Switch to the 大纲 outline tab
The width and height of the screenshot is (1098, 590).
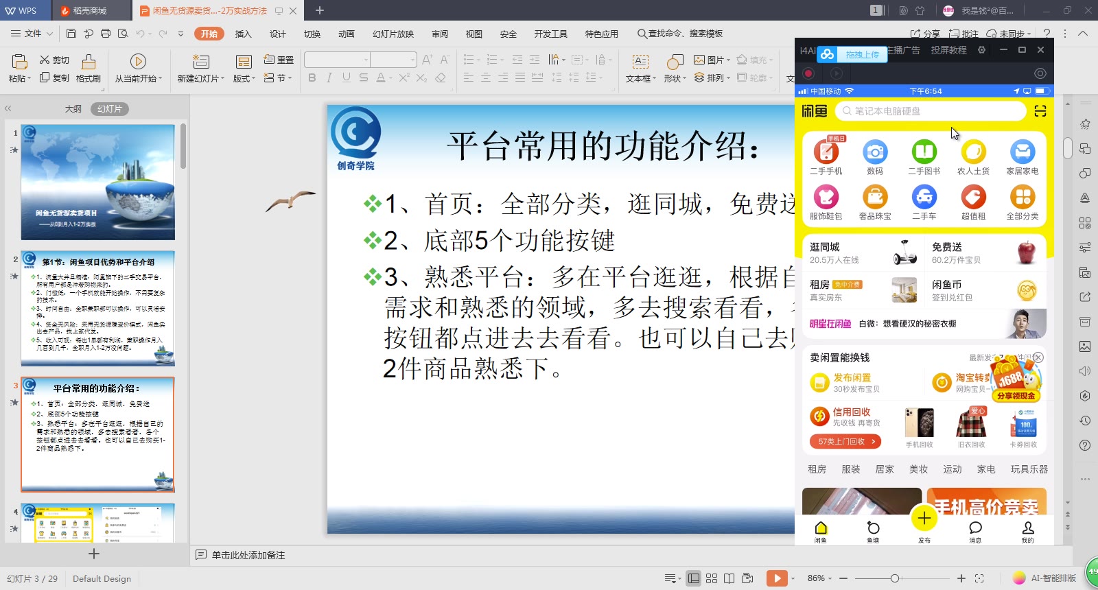[73, 109]
